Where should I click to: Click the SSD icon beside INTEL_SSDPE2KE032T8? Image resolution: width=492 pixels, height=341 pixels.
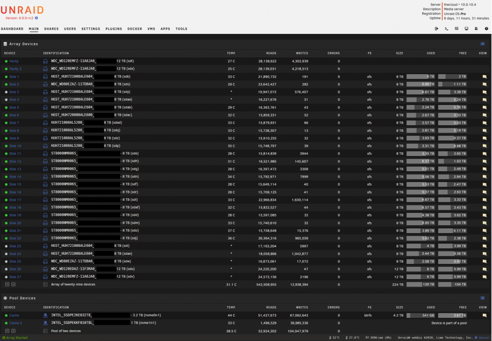(45, 315)
